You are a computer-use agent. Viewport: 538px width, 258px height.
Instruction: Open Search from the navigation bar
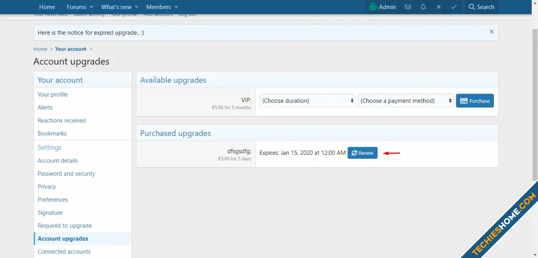click(481, 7)
